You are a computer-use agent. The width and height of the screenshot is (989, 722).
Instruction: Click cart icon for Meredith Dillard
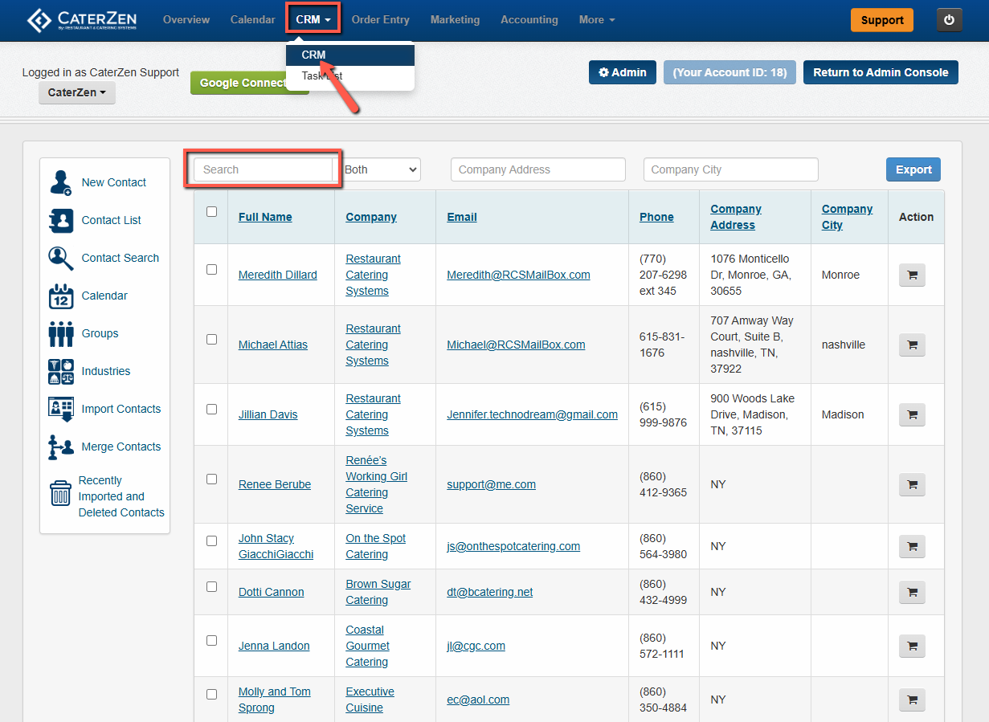click(x=912, y=275)
